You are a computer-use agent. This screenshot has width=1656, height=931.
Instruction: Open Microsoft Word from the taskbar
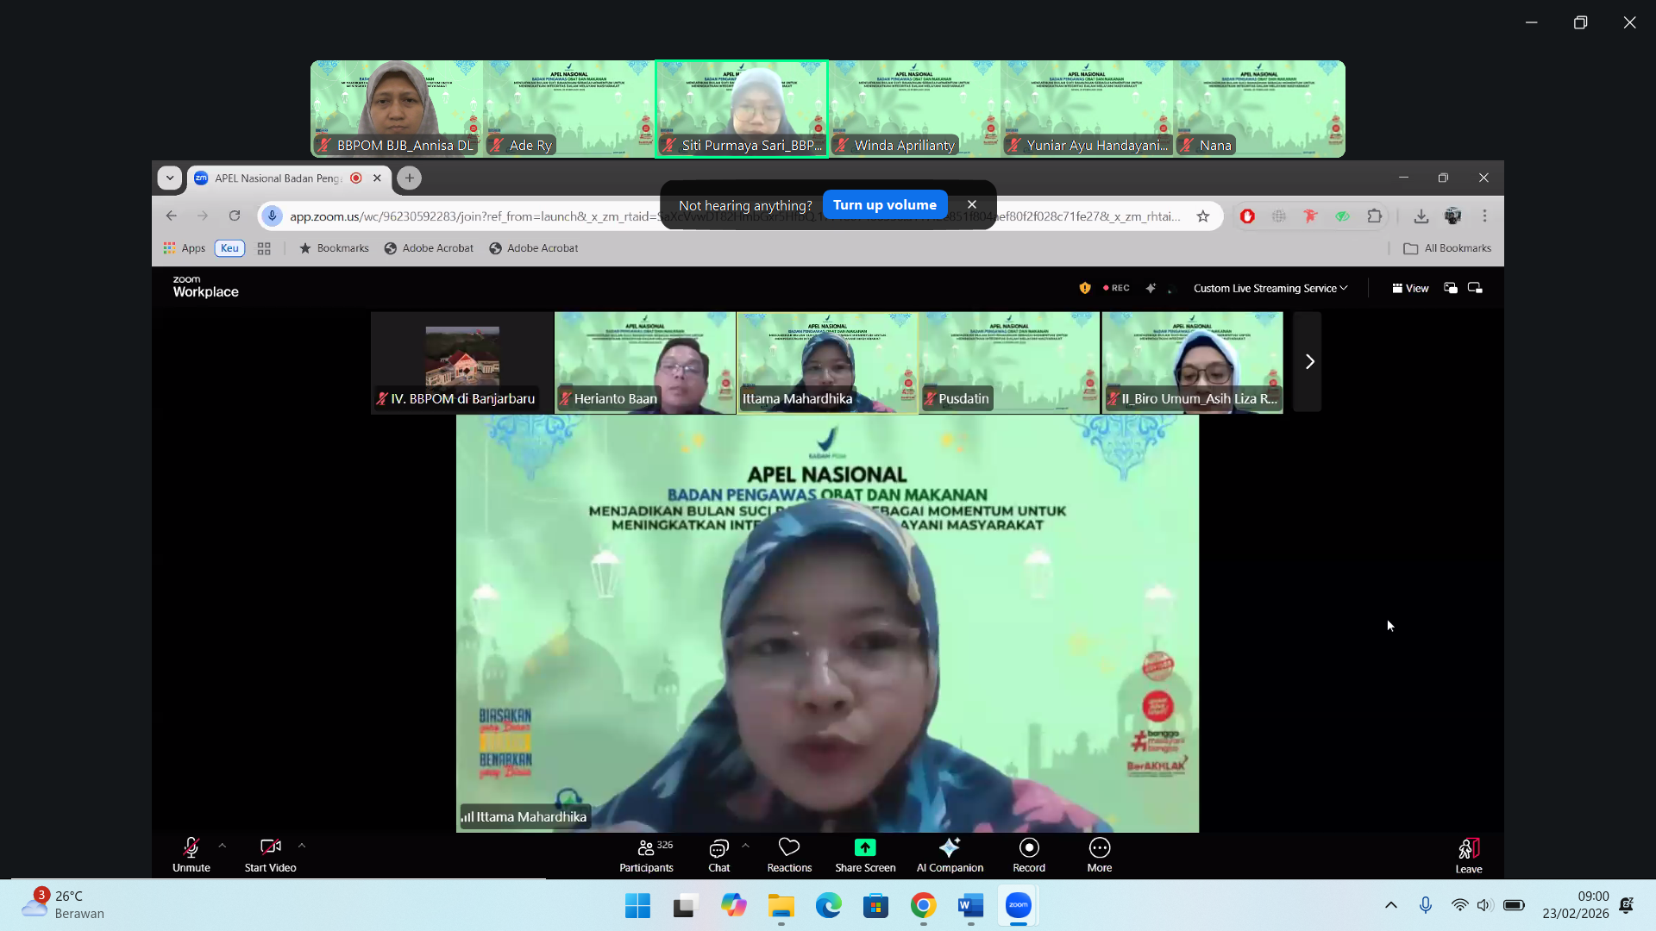pyautogui.click(x=970, y=905)
